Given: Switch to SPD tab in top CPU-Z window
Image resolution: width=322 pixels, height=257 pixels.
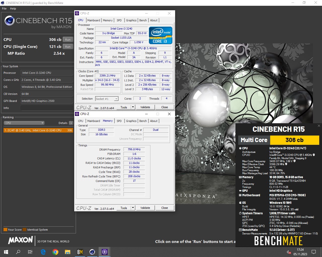Looking at the screenshot, I should pos(119,20).
